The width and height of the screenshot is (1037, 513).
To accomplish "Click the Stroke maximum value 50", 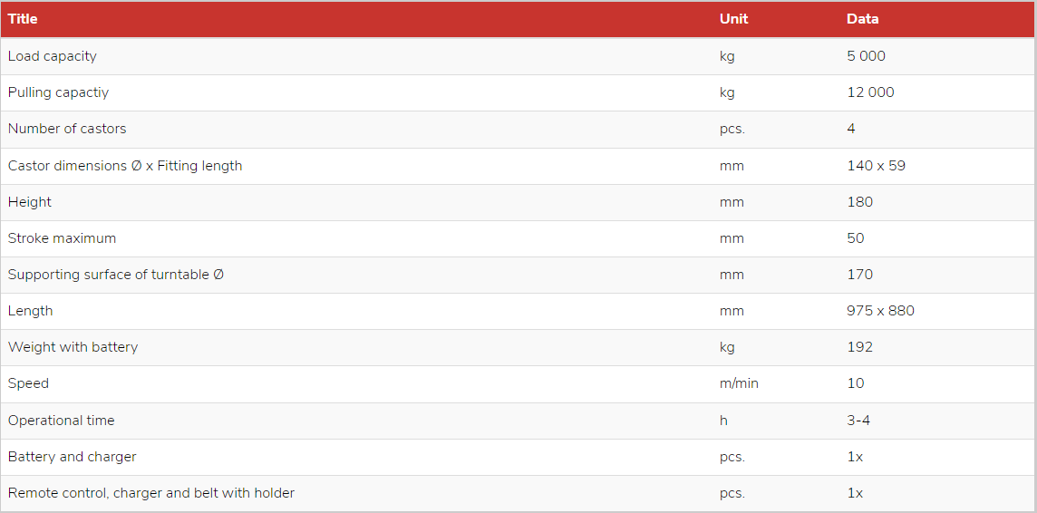I will click(x=855, y=238).
